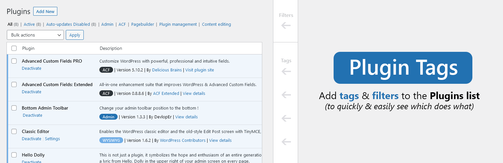Click the Plugin column header
The image size is (503, 163).
[x=28, y=48]
